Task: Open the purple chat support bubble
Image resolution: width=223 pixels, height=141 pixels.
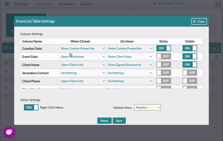Action: pos(9,132)
